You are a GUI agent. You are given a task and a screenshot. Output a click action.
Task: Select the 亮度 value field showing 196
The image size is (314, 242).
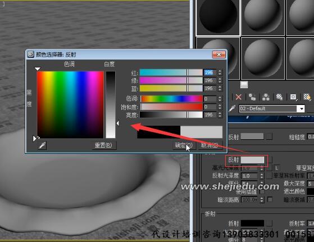[210, 115]
